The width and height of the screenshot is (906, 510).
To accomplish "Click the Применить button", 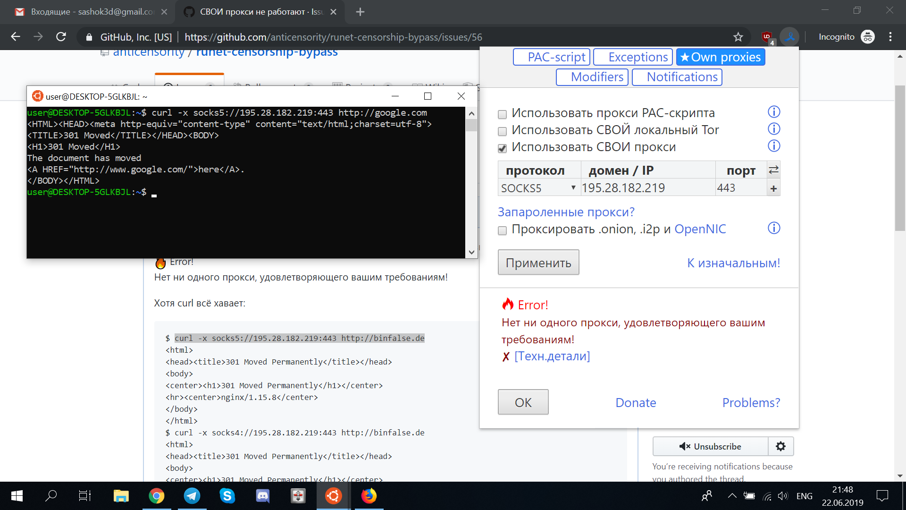I will coord(538,262).
